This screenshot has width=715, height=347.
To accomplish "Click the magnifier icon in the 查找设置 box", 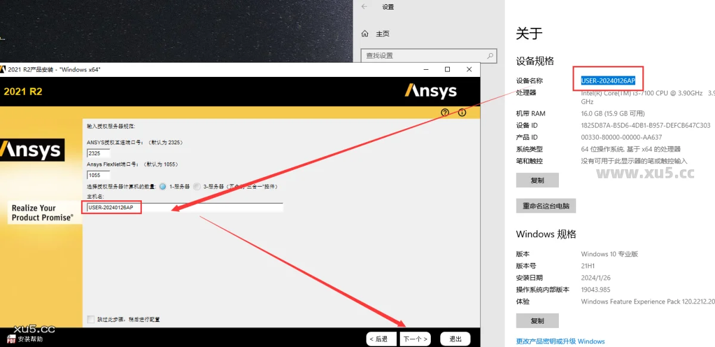I will (x=489, y=55).
